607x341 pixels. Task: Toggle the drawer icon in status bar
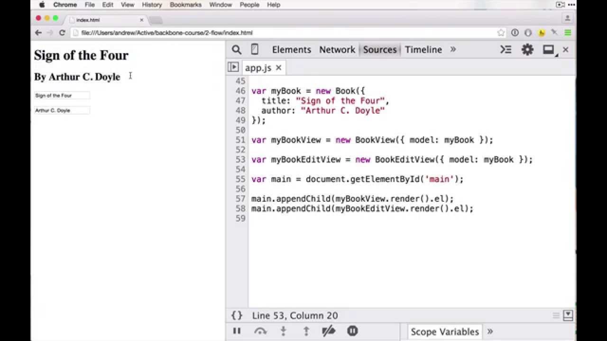(x=568, y=315)
